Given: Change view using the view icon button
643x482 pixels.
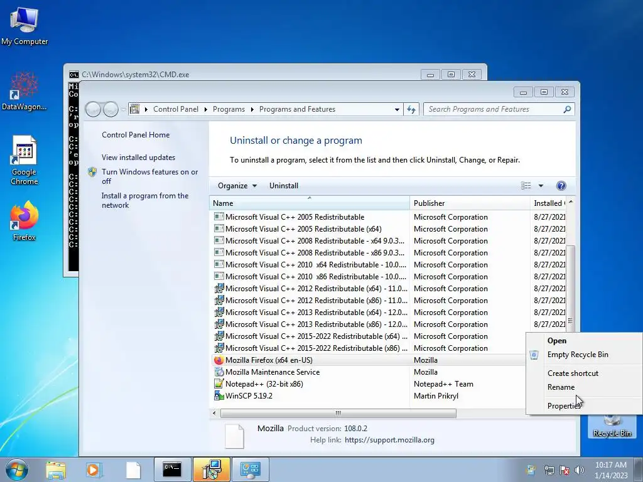Looking at the screenshot, I should click(526, 186).
